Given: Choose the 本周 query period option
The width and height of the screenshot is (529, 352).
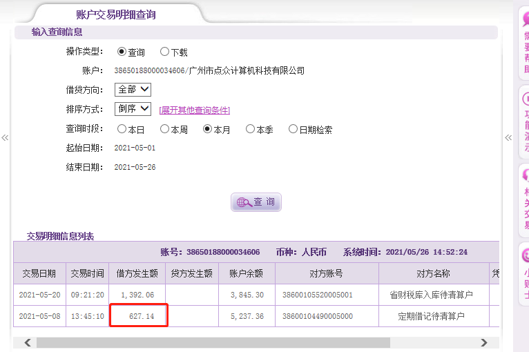Looking at the screenshot, I should click(164, 129).
